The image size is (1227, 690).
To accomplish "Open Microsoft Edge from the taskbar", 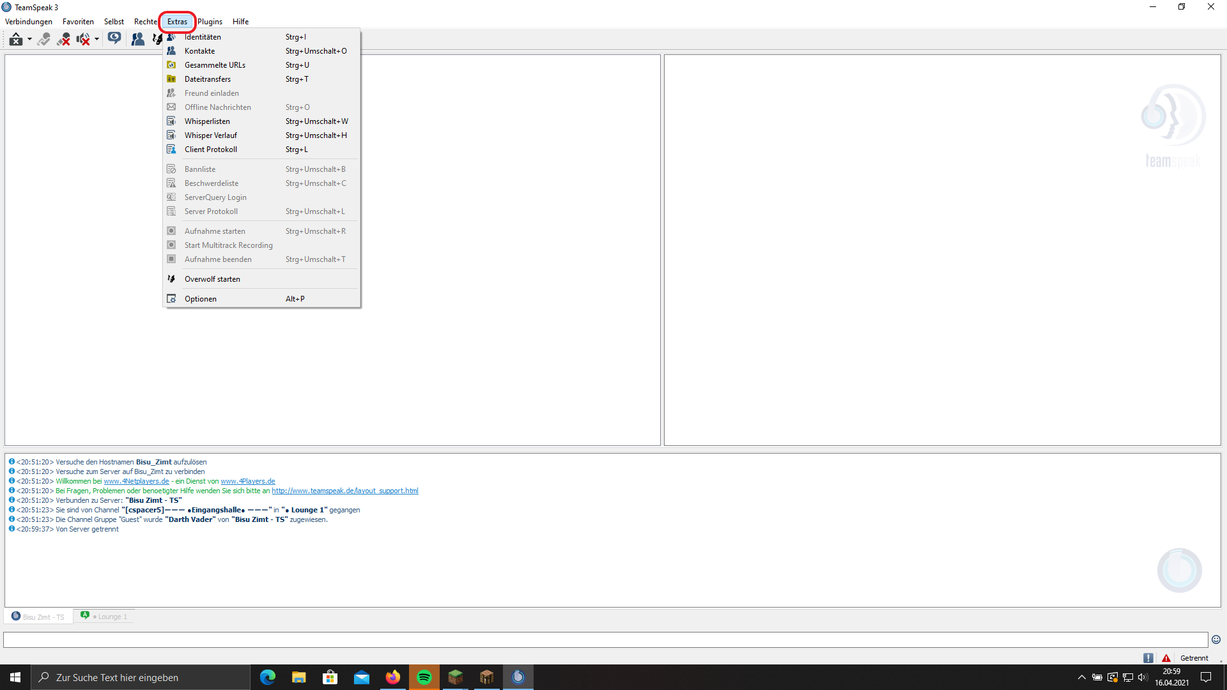I will pos(268,677).
